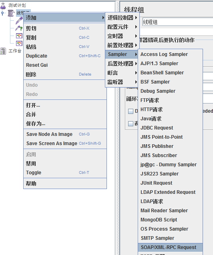This screenshot has width=213, height=255.
Task: Choose 剪切 from the context menu
Action: [x=64, y=28]
